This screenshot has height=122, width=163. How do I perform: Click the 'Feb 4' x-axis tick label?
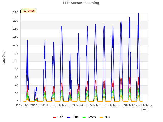[79, 105]
